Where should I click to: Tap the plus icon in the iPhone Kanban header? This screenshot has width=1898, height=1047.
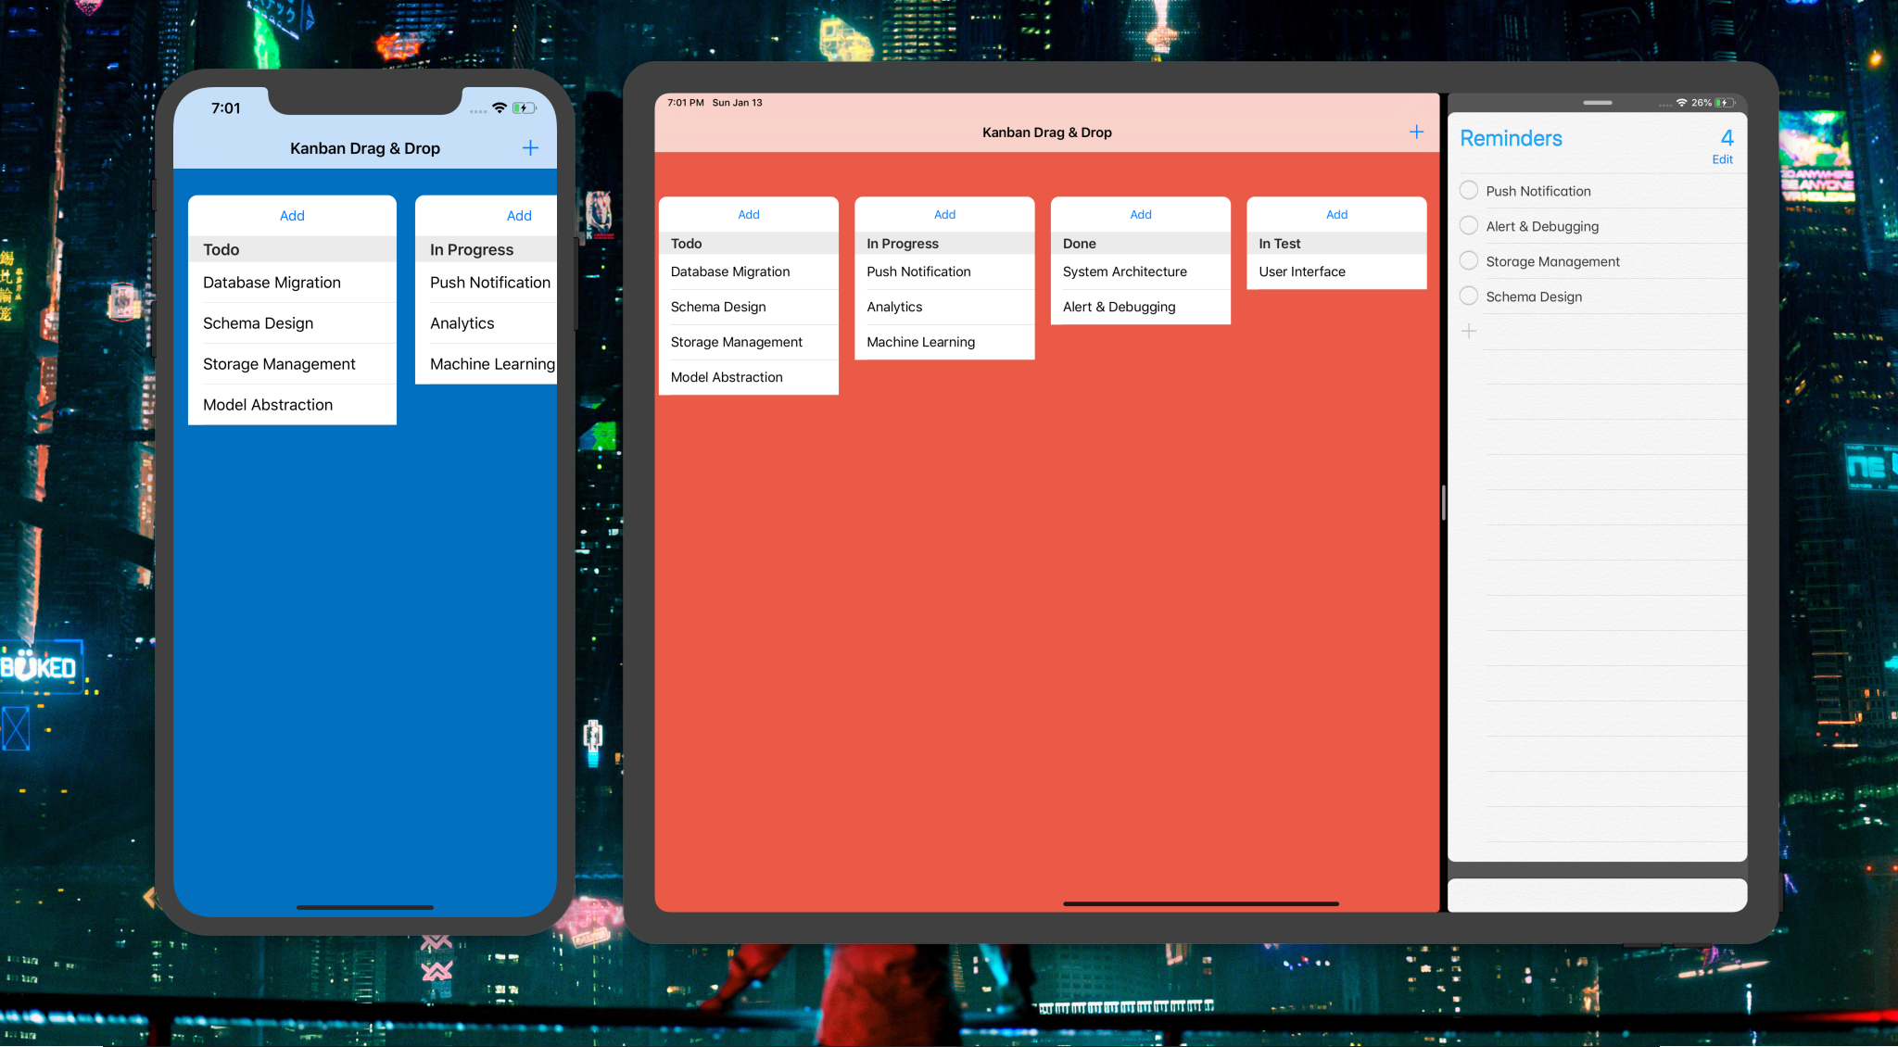pos(529,147)
